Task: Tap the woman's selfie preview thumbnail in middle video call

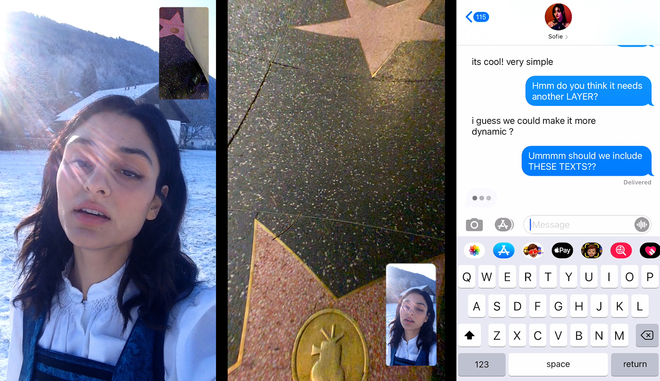Action: click(411, 315)
